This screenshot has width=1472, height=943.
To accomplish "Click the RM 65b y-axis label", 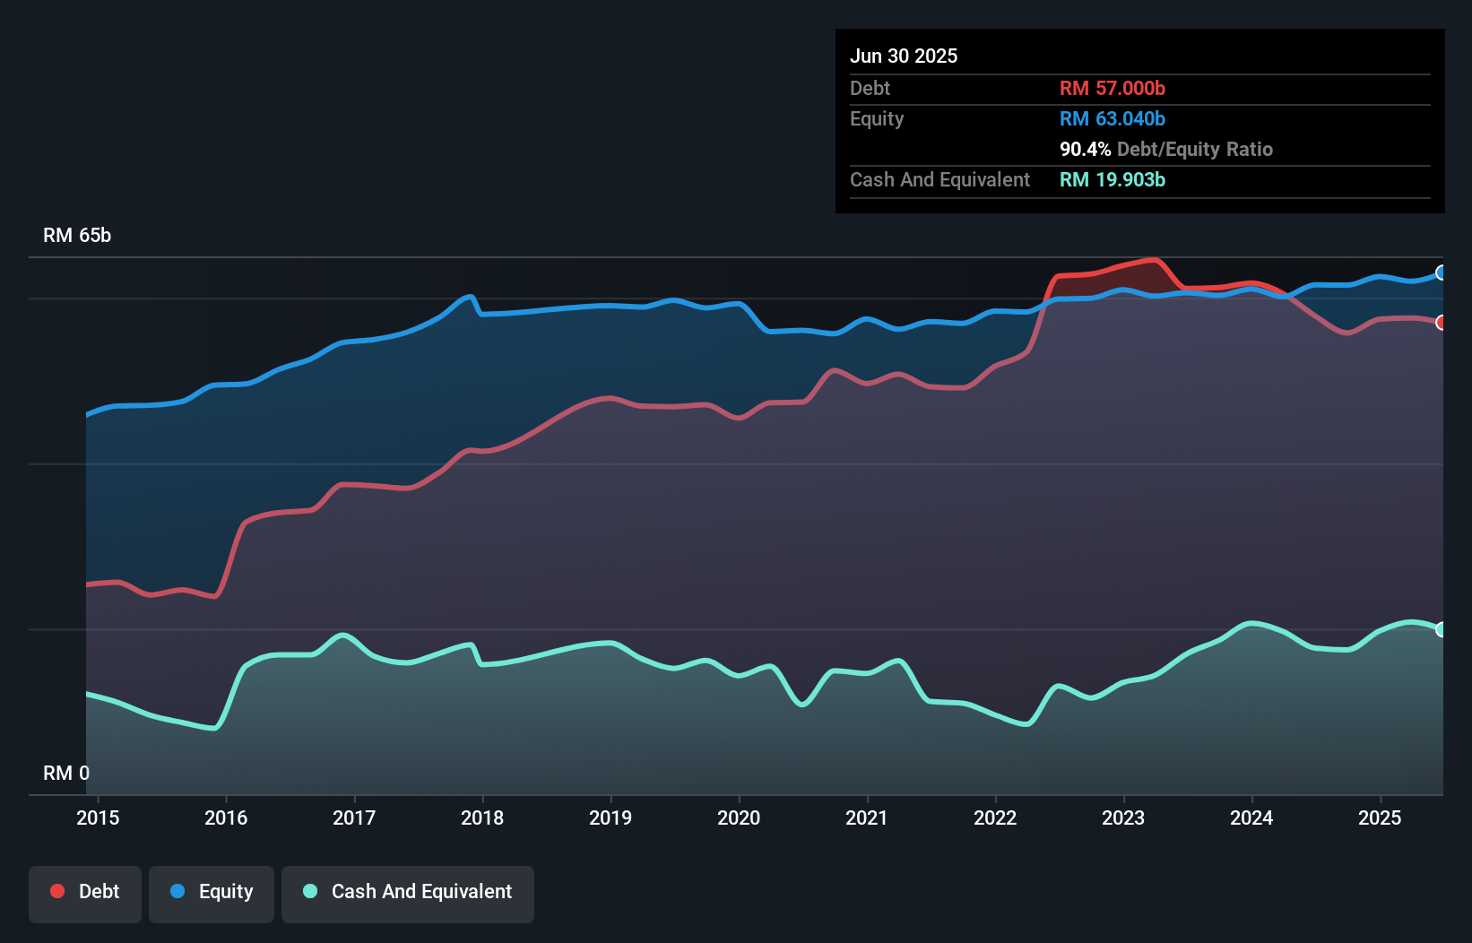I will (x=77, y=235).
